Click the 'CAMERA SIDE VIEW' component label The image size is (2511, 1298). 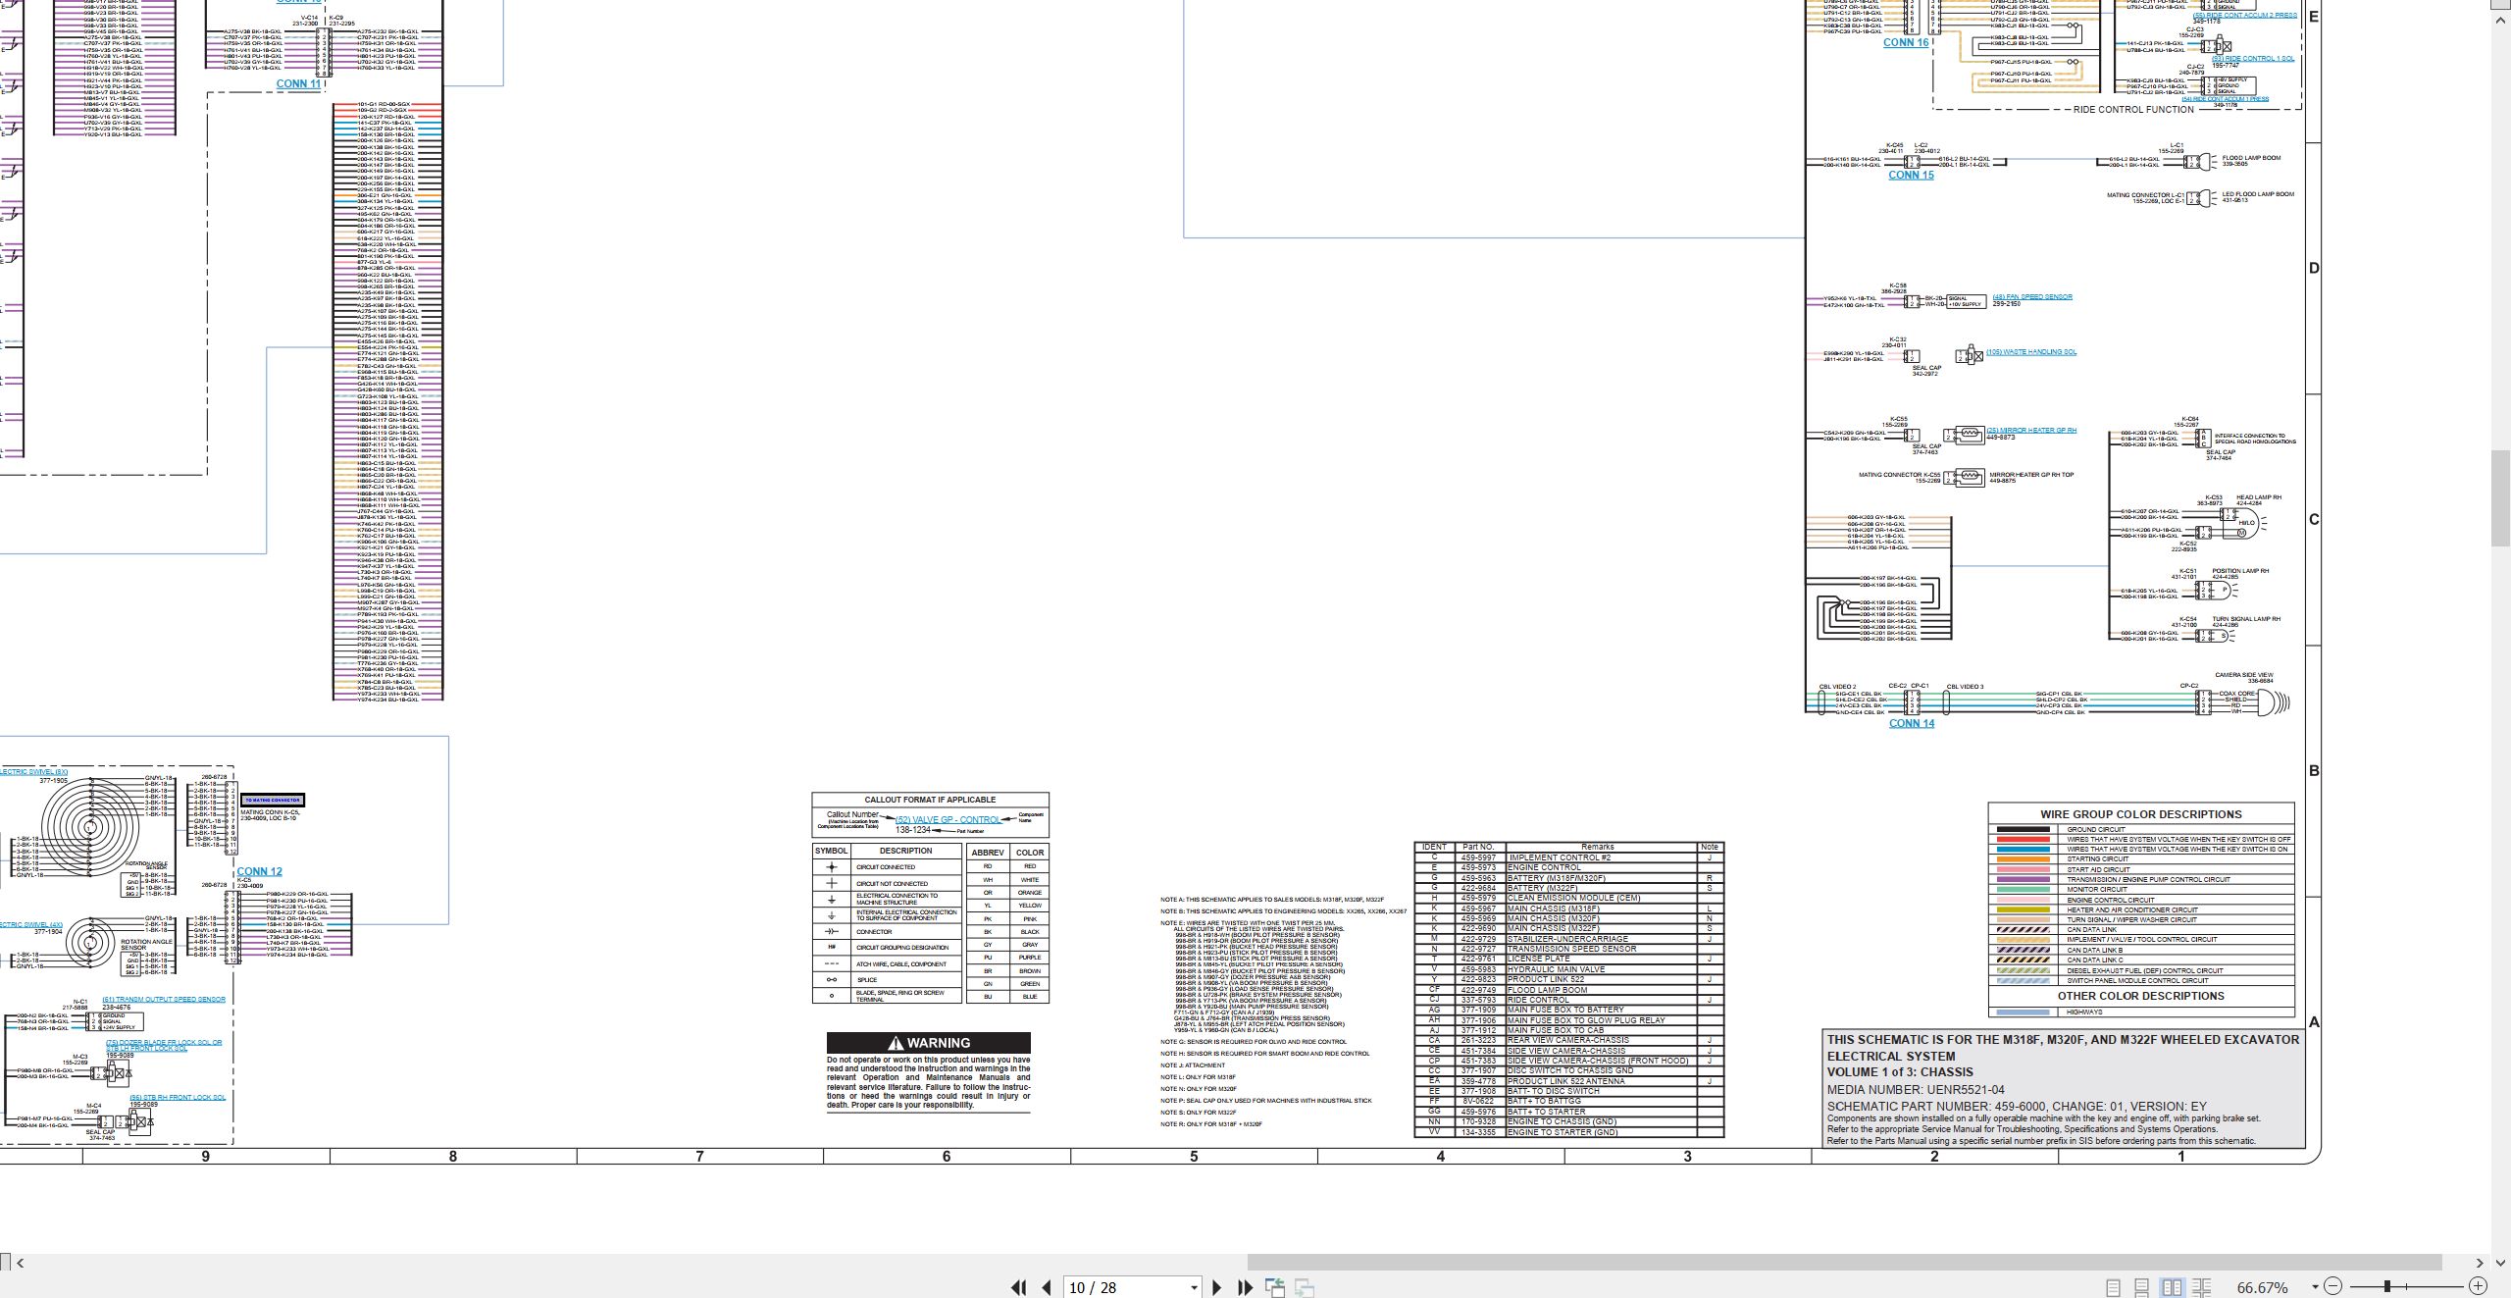(x=2244, y=675)
